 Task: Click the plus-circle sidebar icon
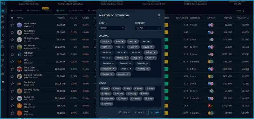[x=3, y=66]
